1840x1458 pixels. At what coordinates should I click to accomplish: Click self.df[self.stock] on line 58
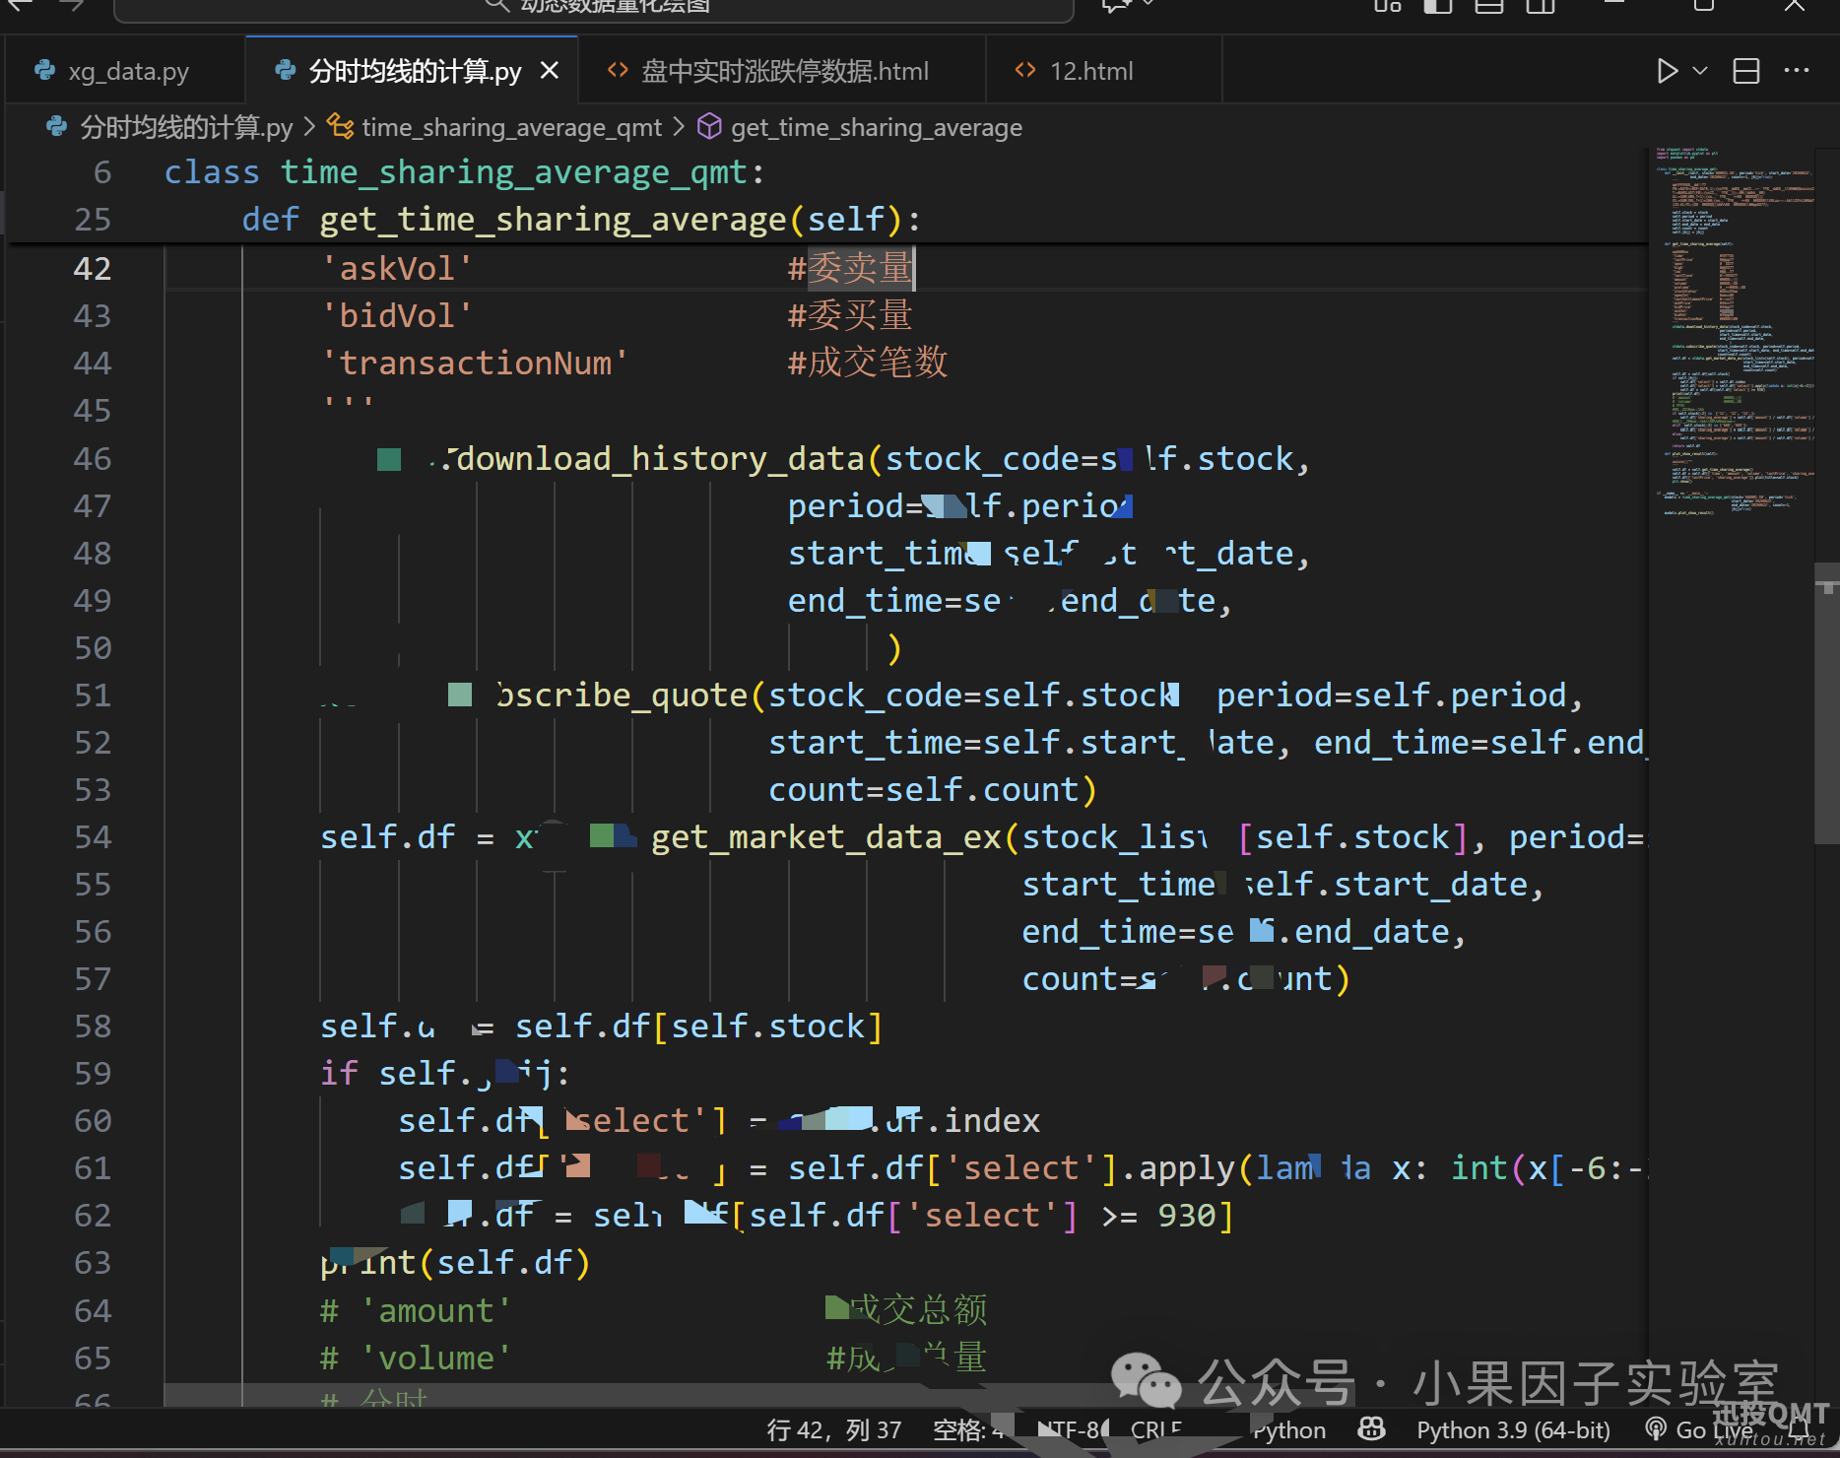pos(698,1027)
